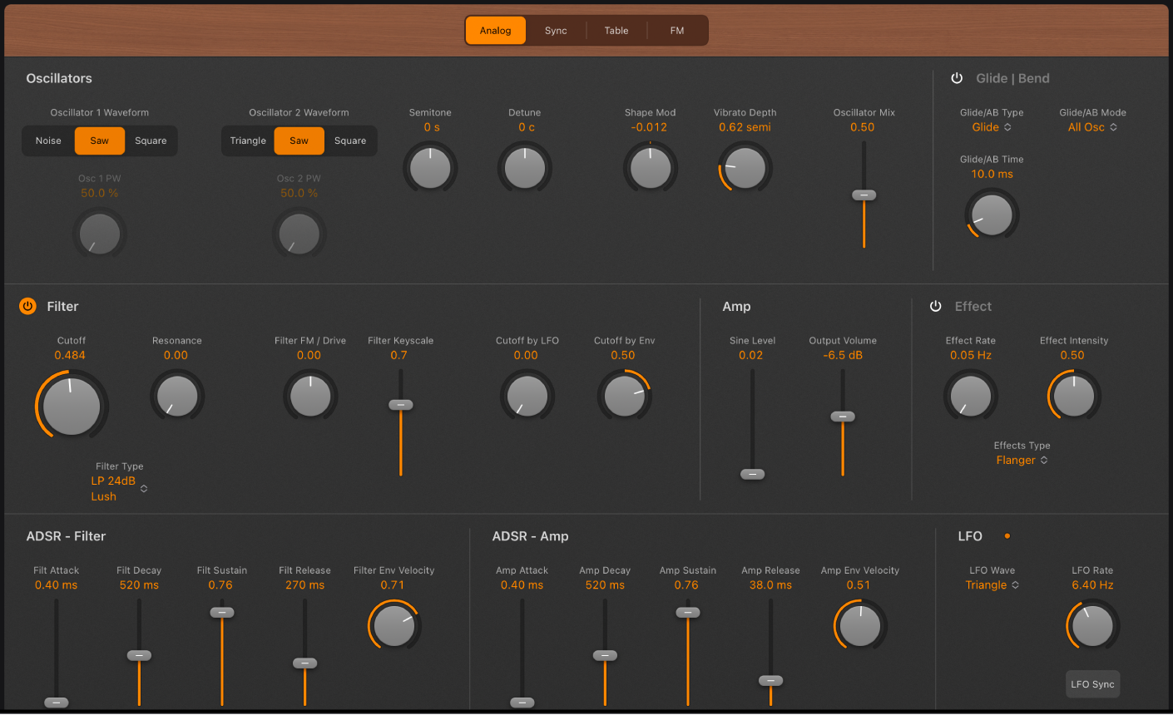Toggle the Glide | Bend power icon

coord(957,78)
